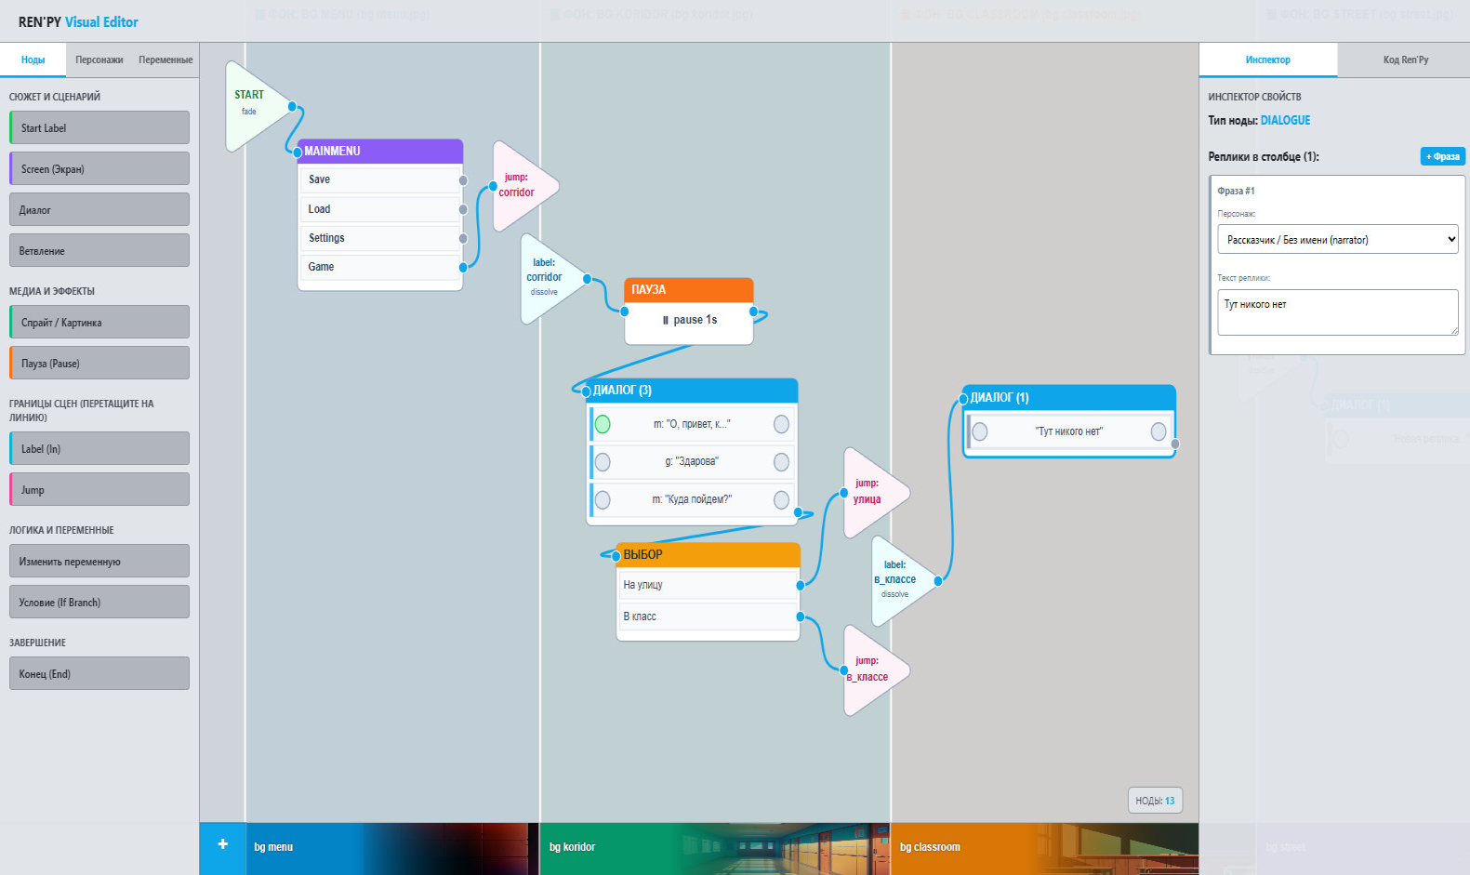Image resolution: width=1470 pixels, height=875 pixels.
Task: Open the Переменные tab
Action: (166, 60)
